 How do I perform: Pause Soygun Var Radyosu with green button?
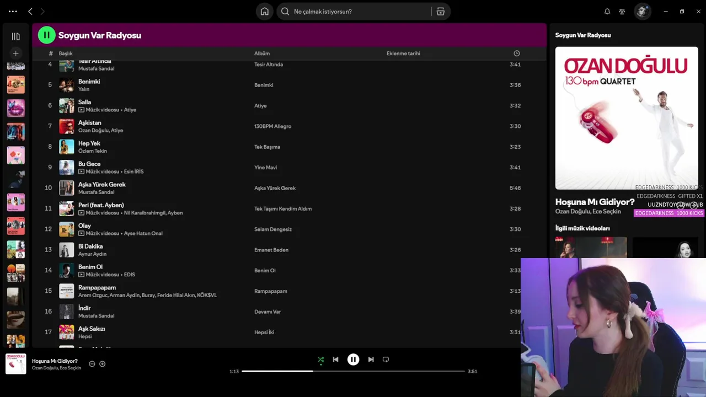coord(46,35)
